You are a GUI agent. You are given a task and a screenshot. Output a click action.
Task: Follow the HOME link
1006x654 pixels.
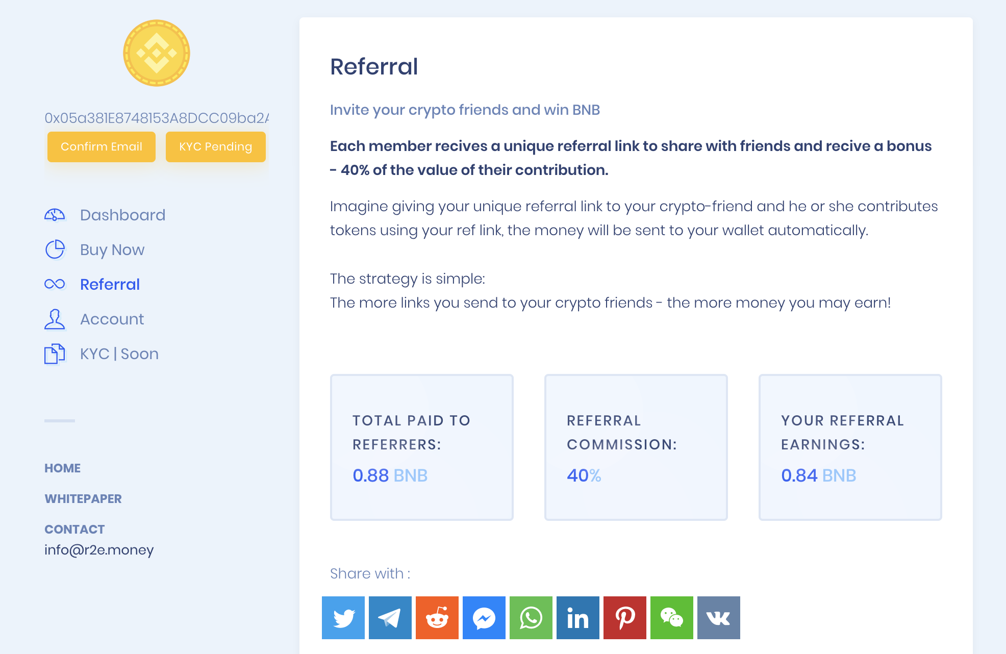point(62,468)
